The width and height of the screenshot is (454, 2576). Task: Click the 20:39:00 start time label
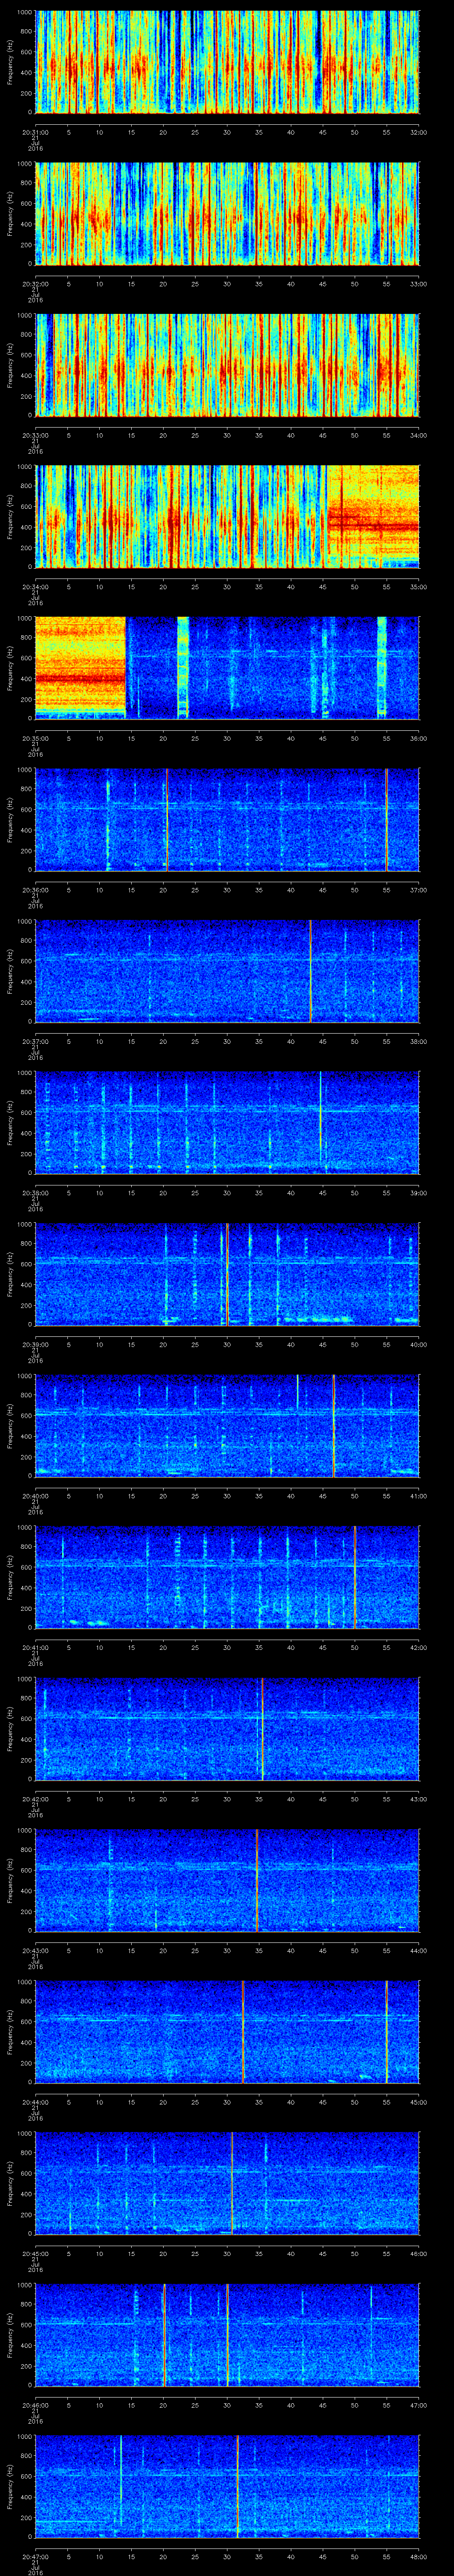pyautogui.click(x=36, y=1345)
